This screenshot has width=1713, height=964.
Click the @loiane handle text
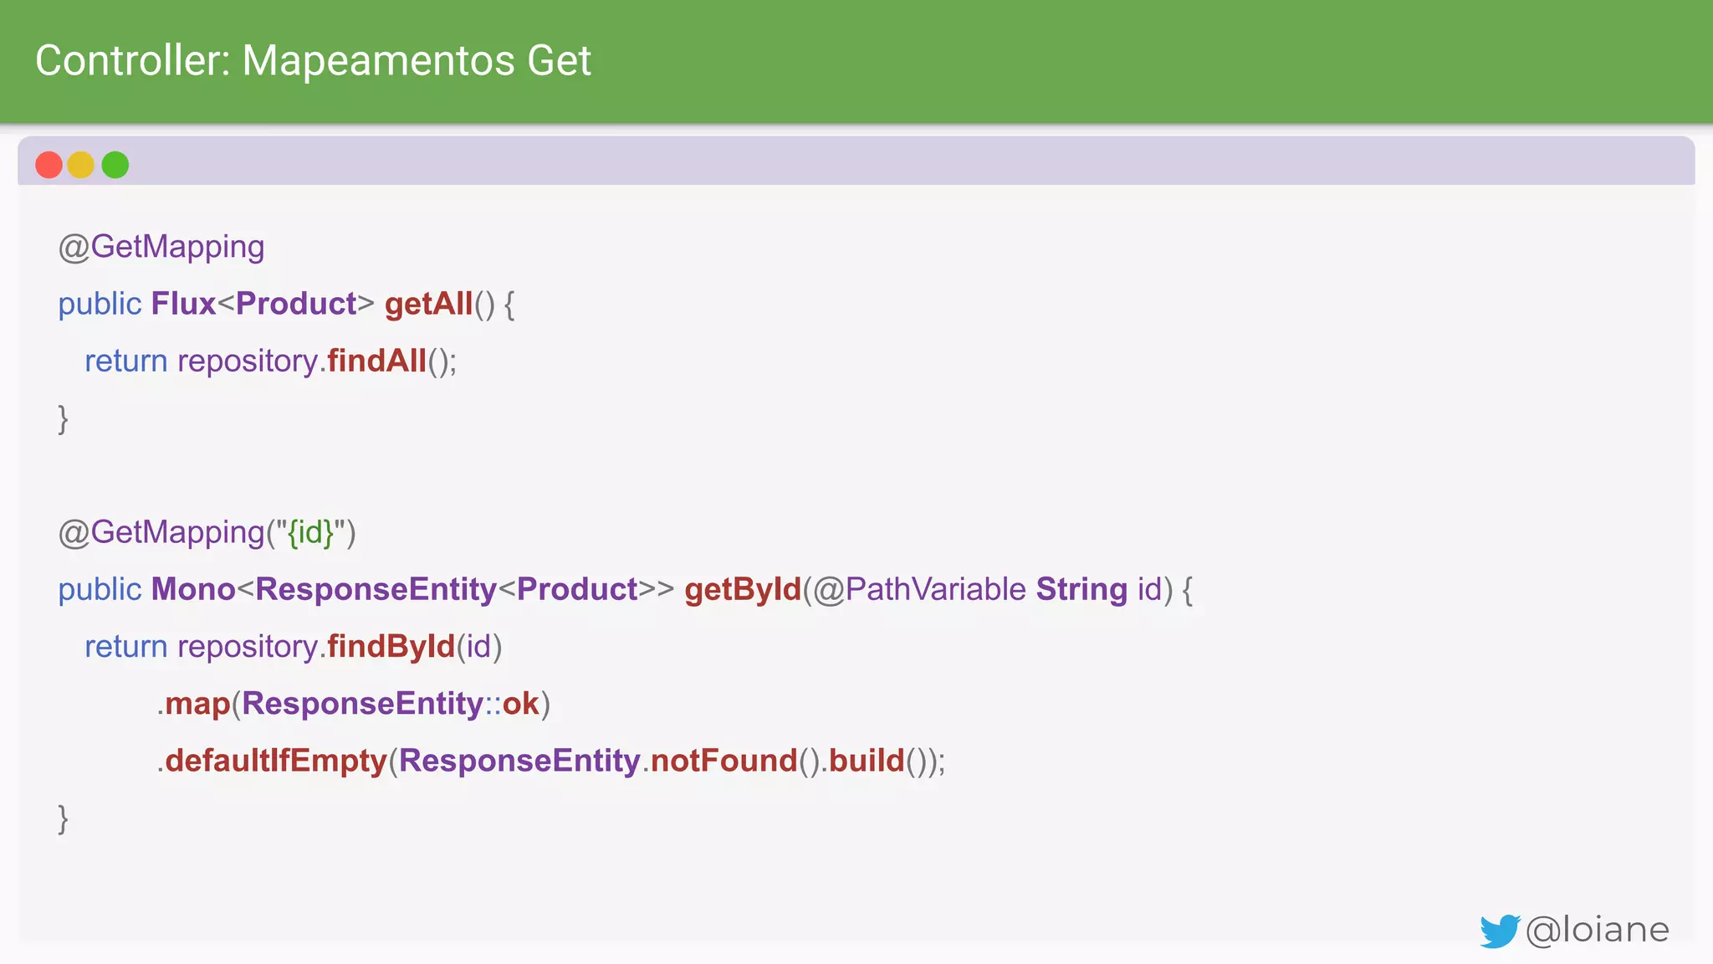click(1598, 930)
